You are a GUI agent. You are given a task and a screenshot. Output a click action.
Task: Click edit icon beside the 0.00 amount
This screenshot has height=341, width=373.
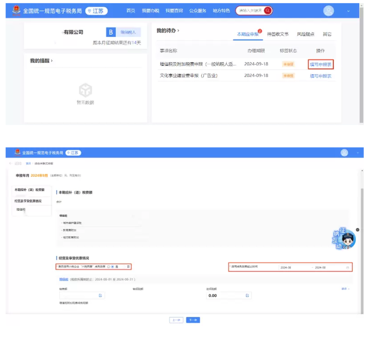click(x=247, y=296)
